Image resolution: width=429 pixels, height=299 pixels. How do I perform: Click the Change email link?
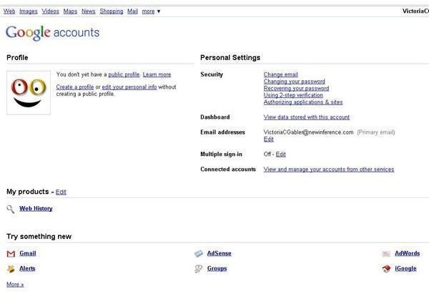coord(281,74)
